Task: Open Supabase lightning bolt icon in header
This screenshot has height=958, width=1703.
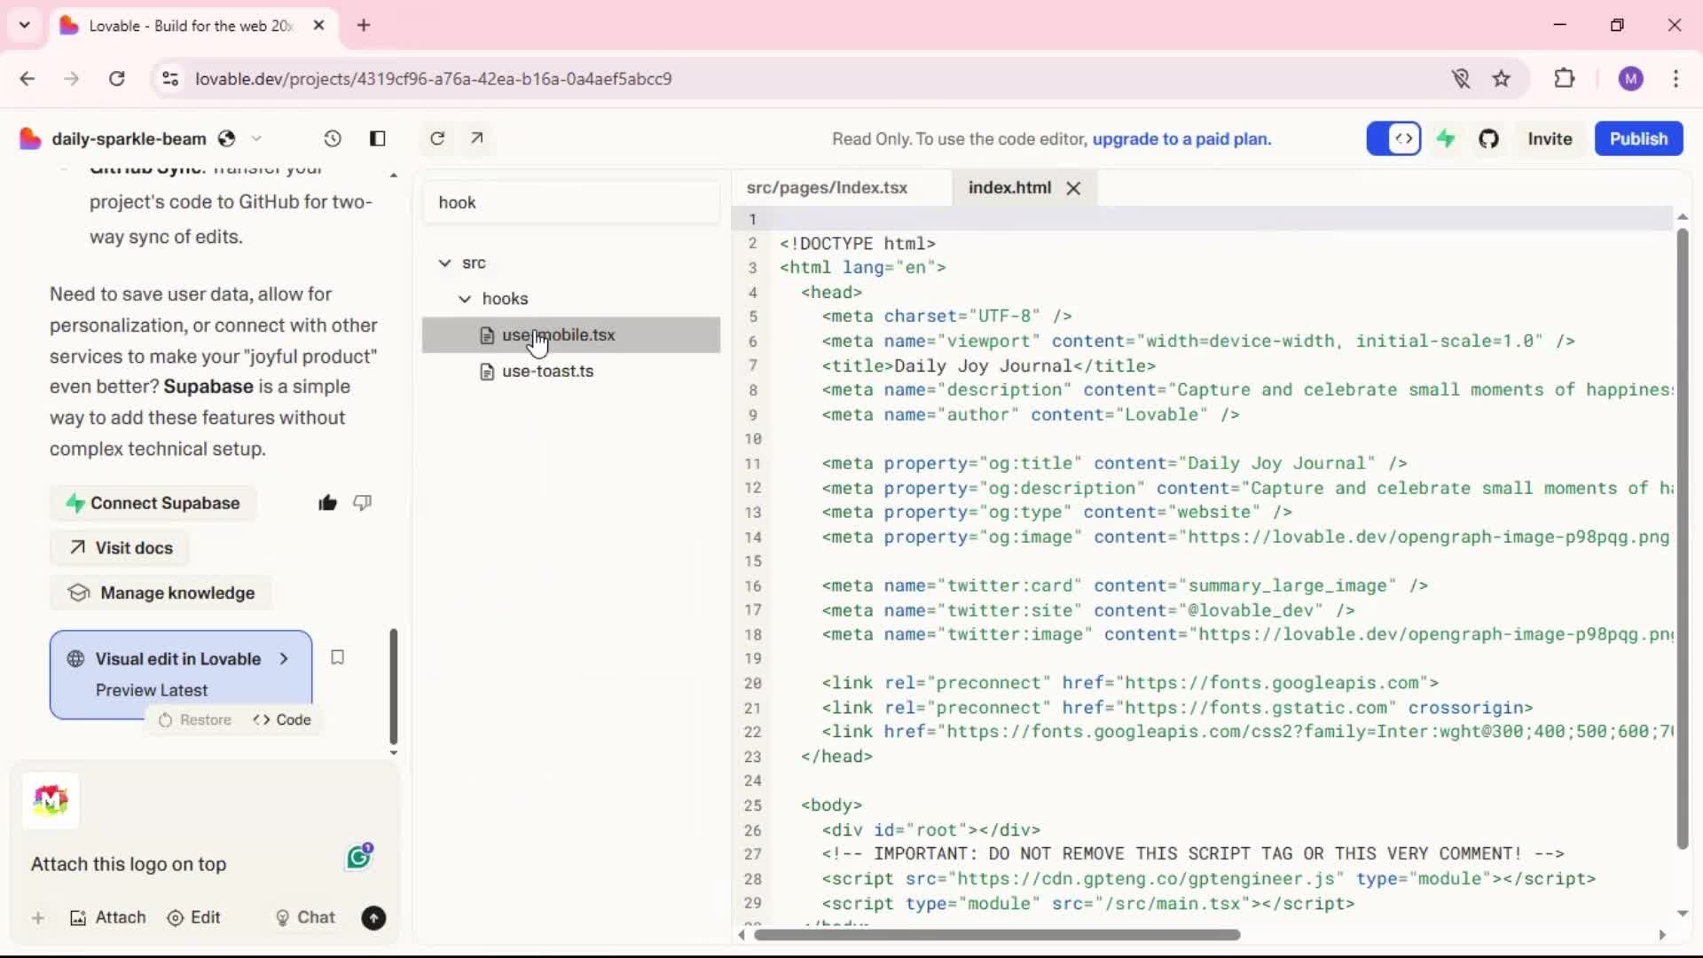Action: [1446, 138]
